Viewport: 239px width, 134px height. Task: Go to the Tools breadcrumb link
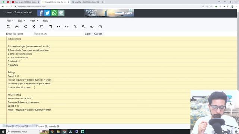(17, 12)
